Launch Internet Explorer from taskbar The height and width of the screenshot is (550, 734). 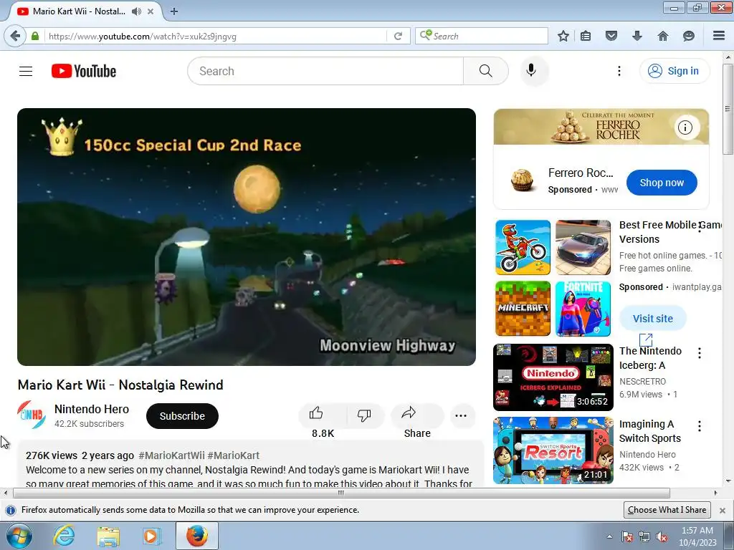[64, 536]
